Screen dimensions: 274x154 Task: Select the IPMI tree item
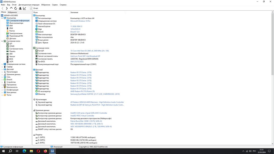click(11, 28)
